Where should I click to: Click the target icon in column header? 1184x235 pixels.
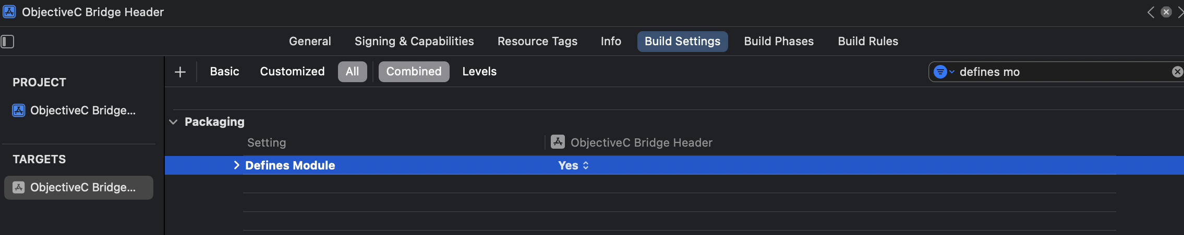coord(558,142)
